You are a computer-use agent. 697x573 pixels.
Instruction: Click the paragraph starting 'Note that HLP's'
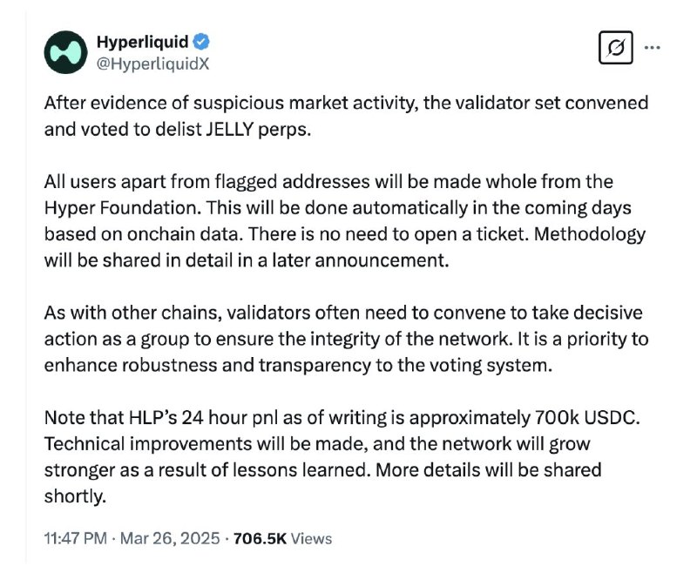[342, 456]
